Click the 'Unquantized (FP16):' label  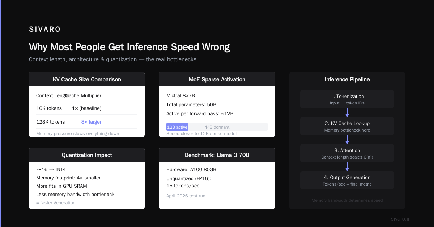(188, 178)
